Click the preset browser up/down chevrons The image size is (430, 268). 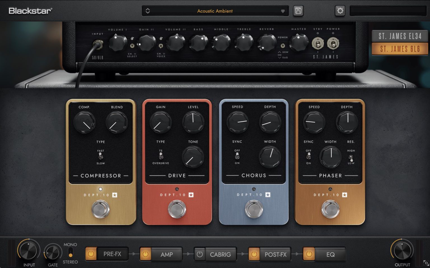[148, 11]
